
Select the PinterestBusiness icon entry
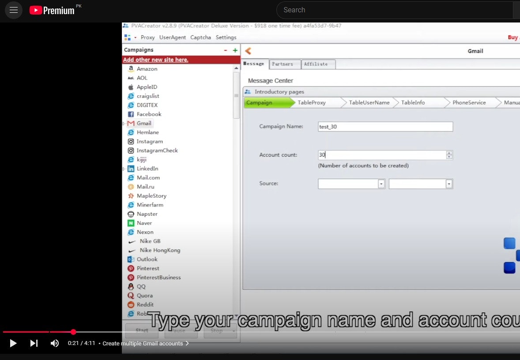131,277
